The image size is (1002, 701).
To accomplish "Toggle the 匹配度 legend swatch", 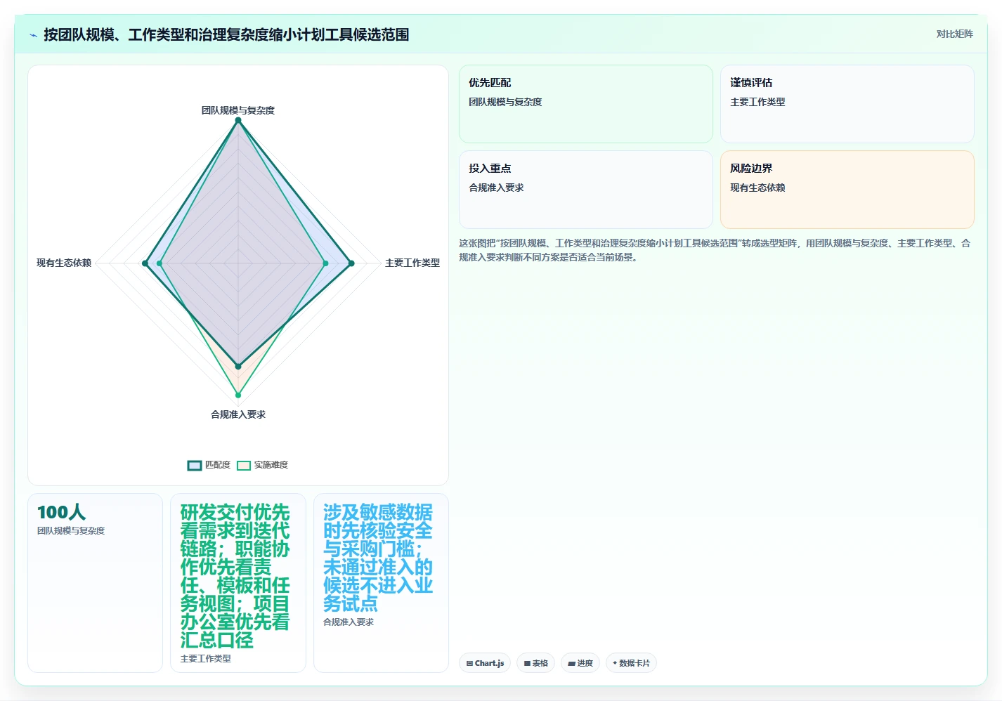I will pos(195,465).
